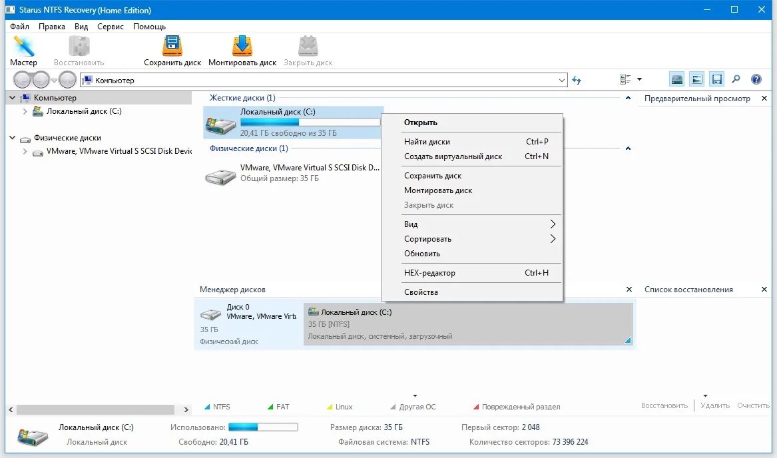This screenshot has width=777, height=458.
Task: Open help with the question mark icon
Action: [x=756, y=79]
